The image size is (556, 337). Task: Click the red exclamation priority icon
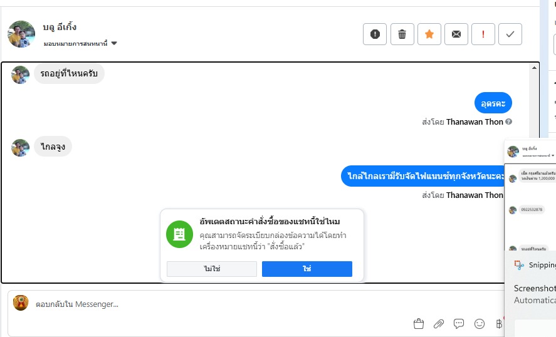tap(483, 34)
